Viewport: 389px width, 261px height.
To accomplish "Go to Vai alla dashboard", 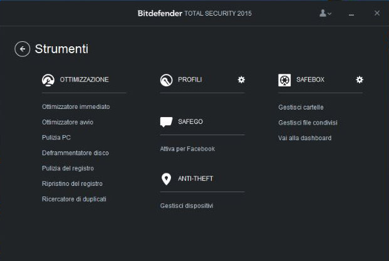I will (x=304, y=138).
